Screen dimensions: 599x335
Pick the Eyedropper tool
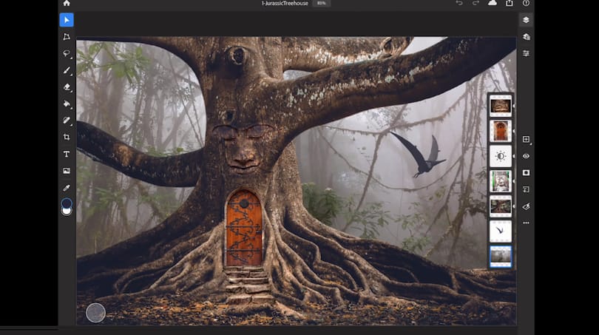67,188
